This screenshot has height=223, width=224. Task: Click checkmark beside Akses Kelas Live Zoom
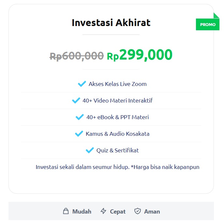pyautogui.click(x=82, y=84)
